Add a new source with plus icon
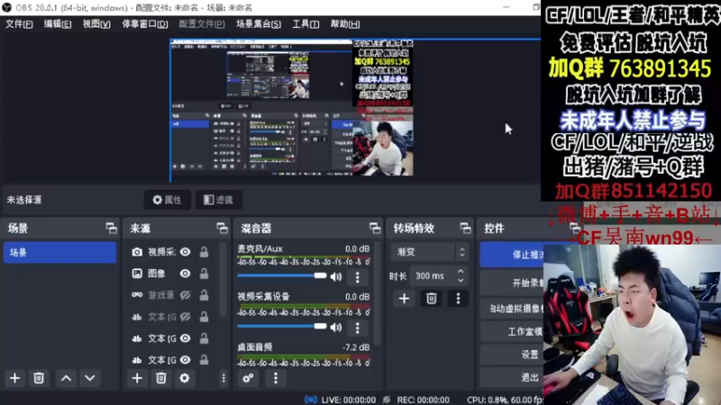The image size is (721, 405). point(137,378)
